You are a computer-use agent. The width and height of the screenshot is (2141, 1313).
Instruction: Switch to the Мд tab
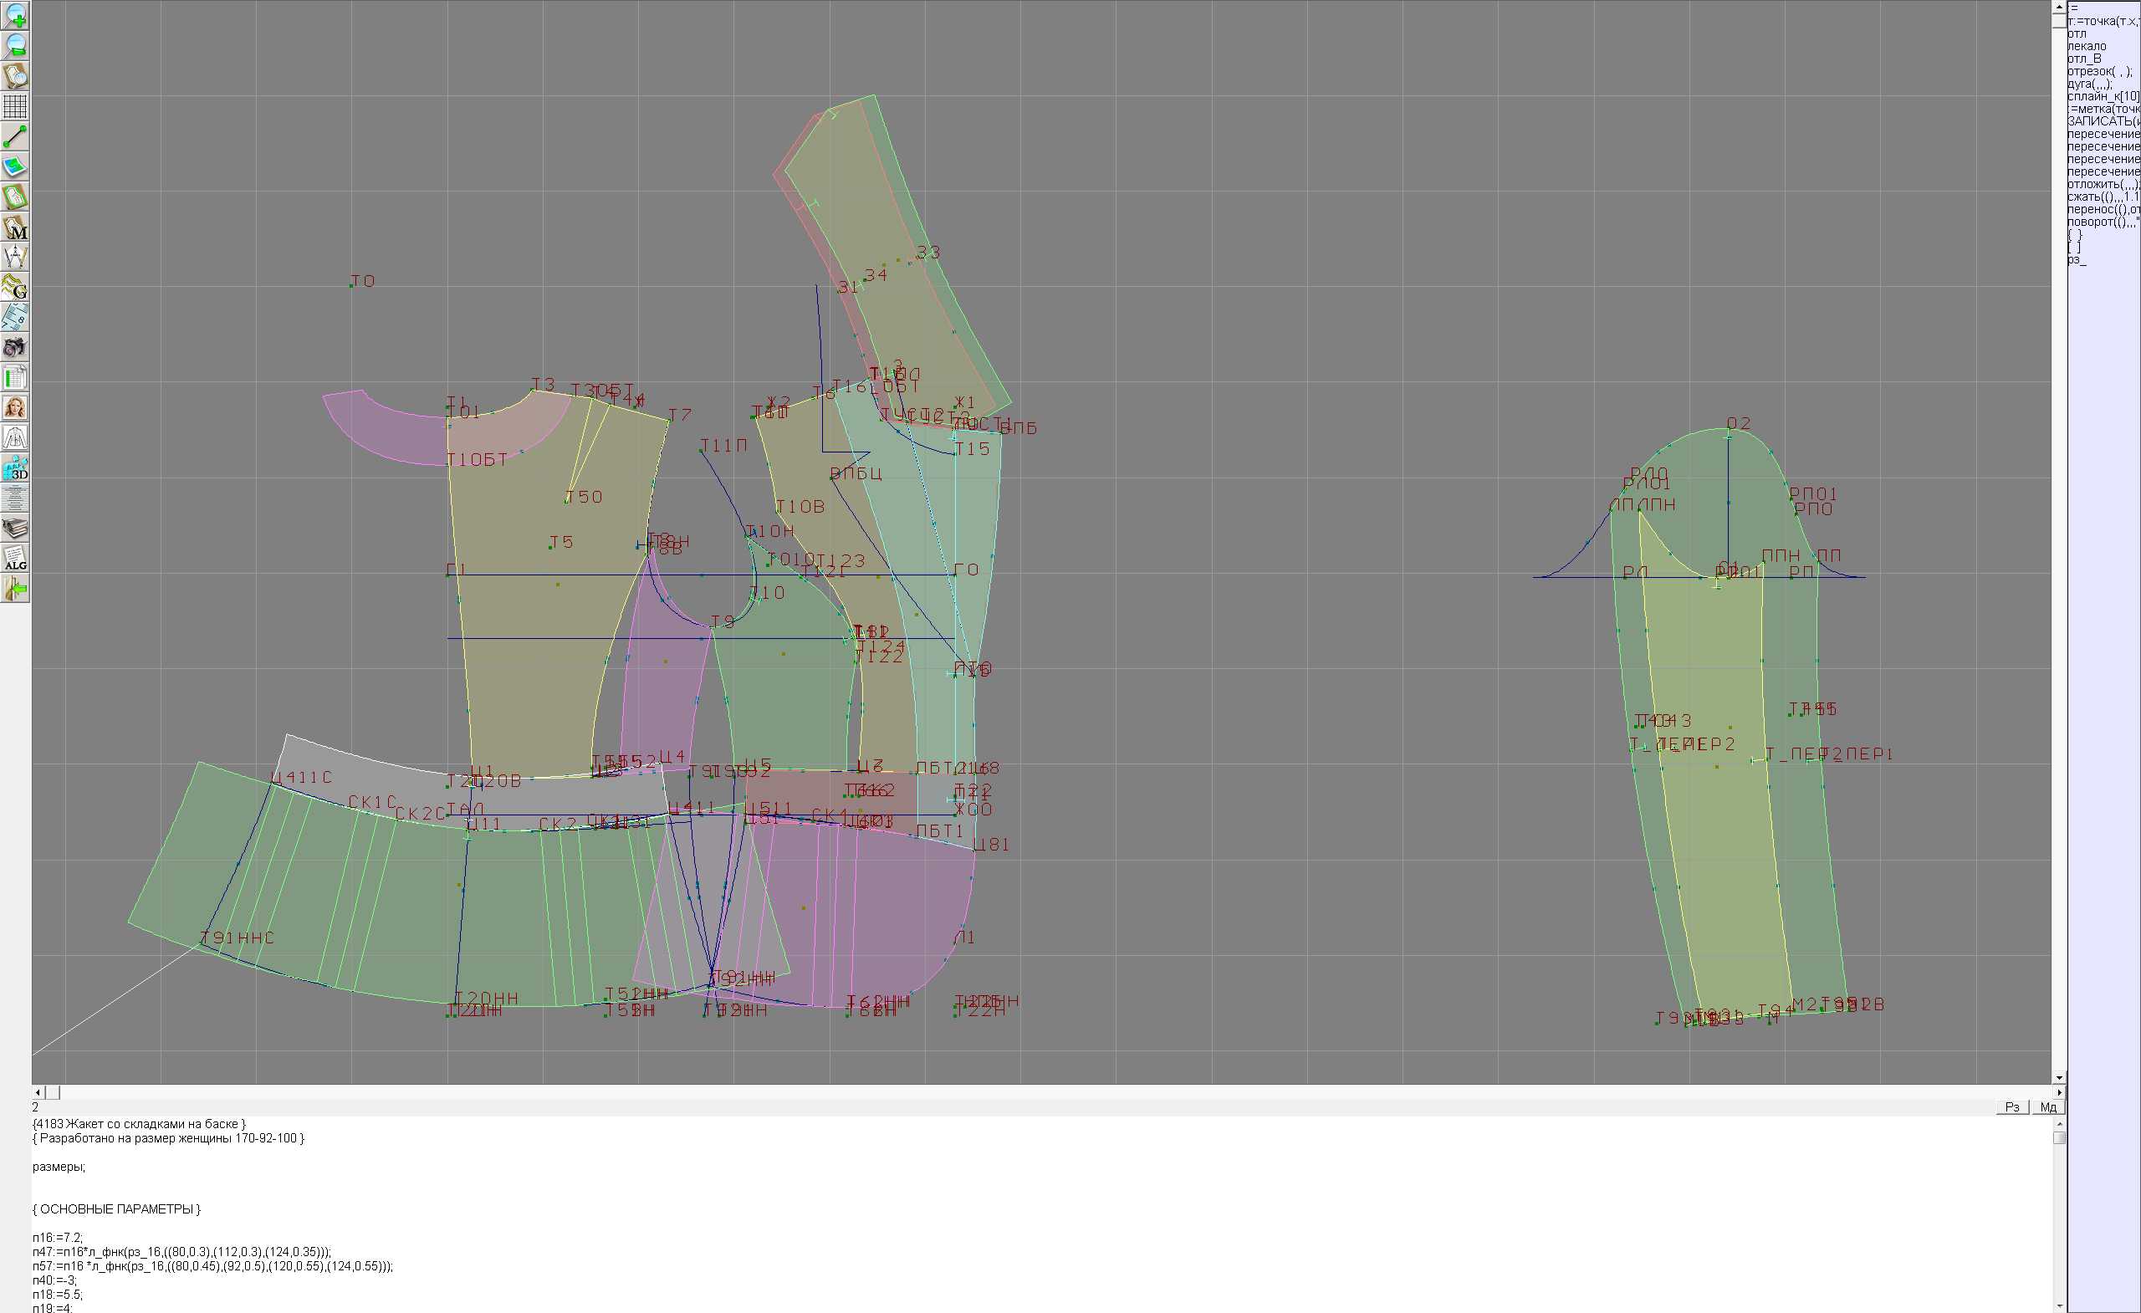pos(2048,1107)
